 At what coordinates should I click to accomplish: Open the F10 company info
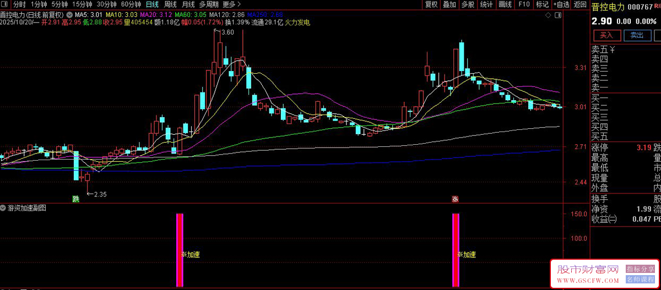point(524,4)
